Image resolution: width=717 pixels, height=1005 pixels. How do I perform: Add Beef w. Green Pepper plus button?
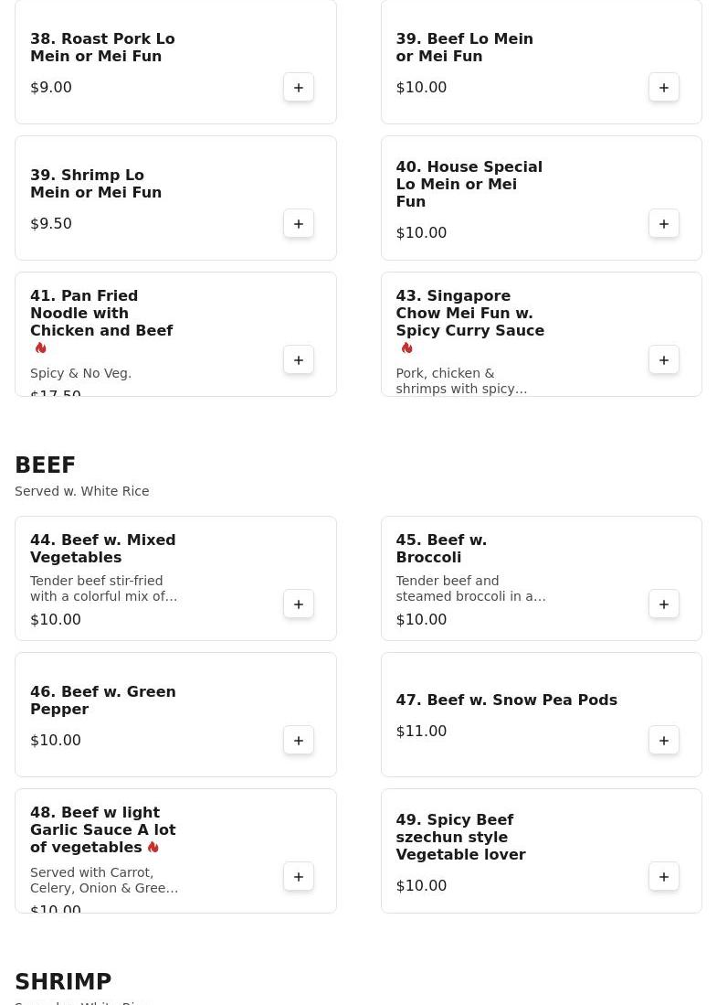[299, 741]
